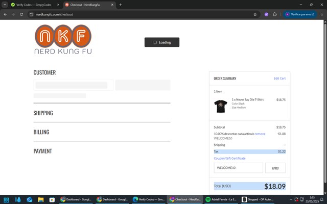Viewport: 327px width, 204px height.
Task: Open the notifications bell icon
Action: tap(322, 199)
